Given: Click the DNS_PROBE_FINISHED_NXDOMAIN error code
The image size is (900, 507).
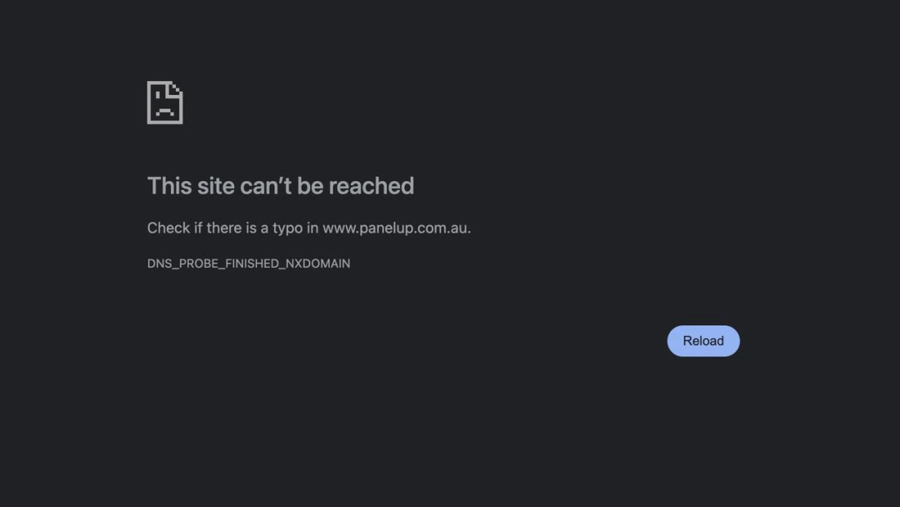Looking at the screenshot, I should [x=248, y=264].
